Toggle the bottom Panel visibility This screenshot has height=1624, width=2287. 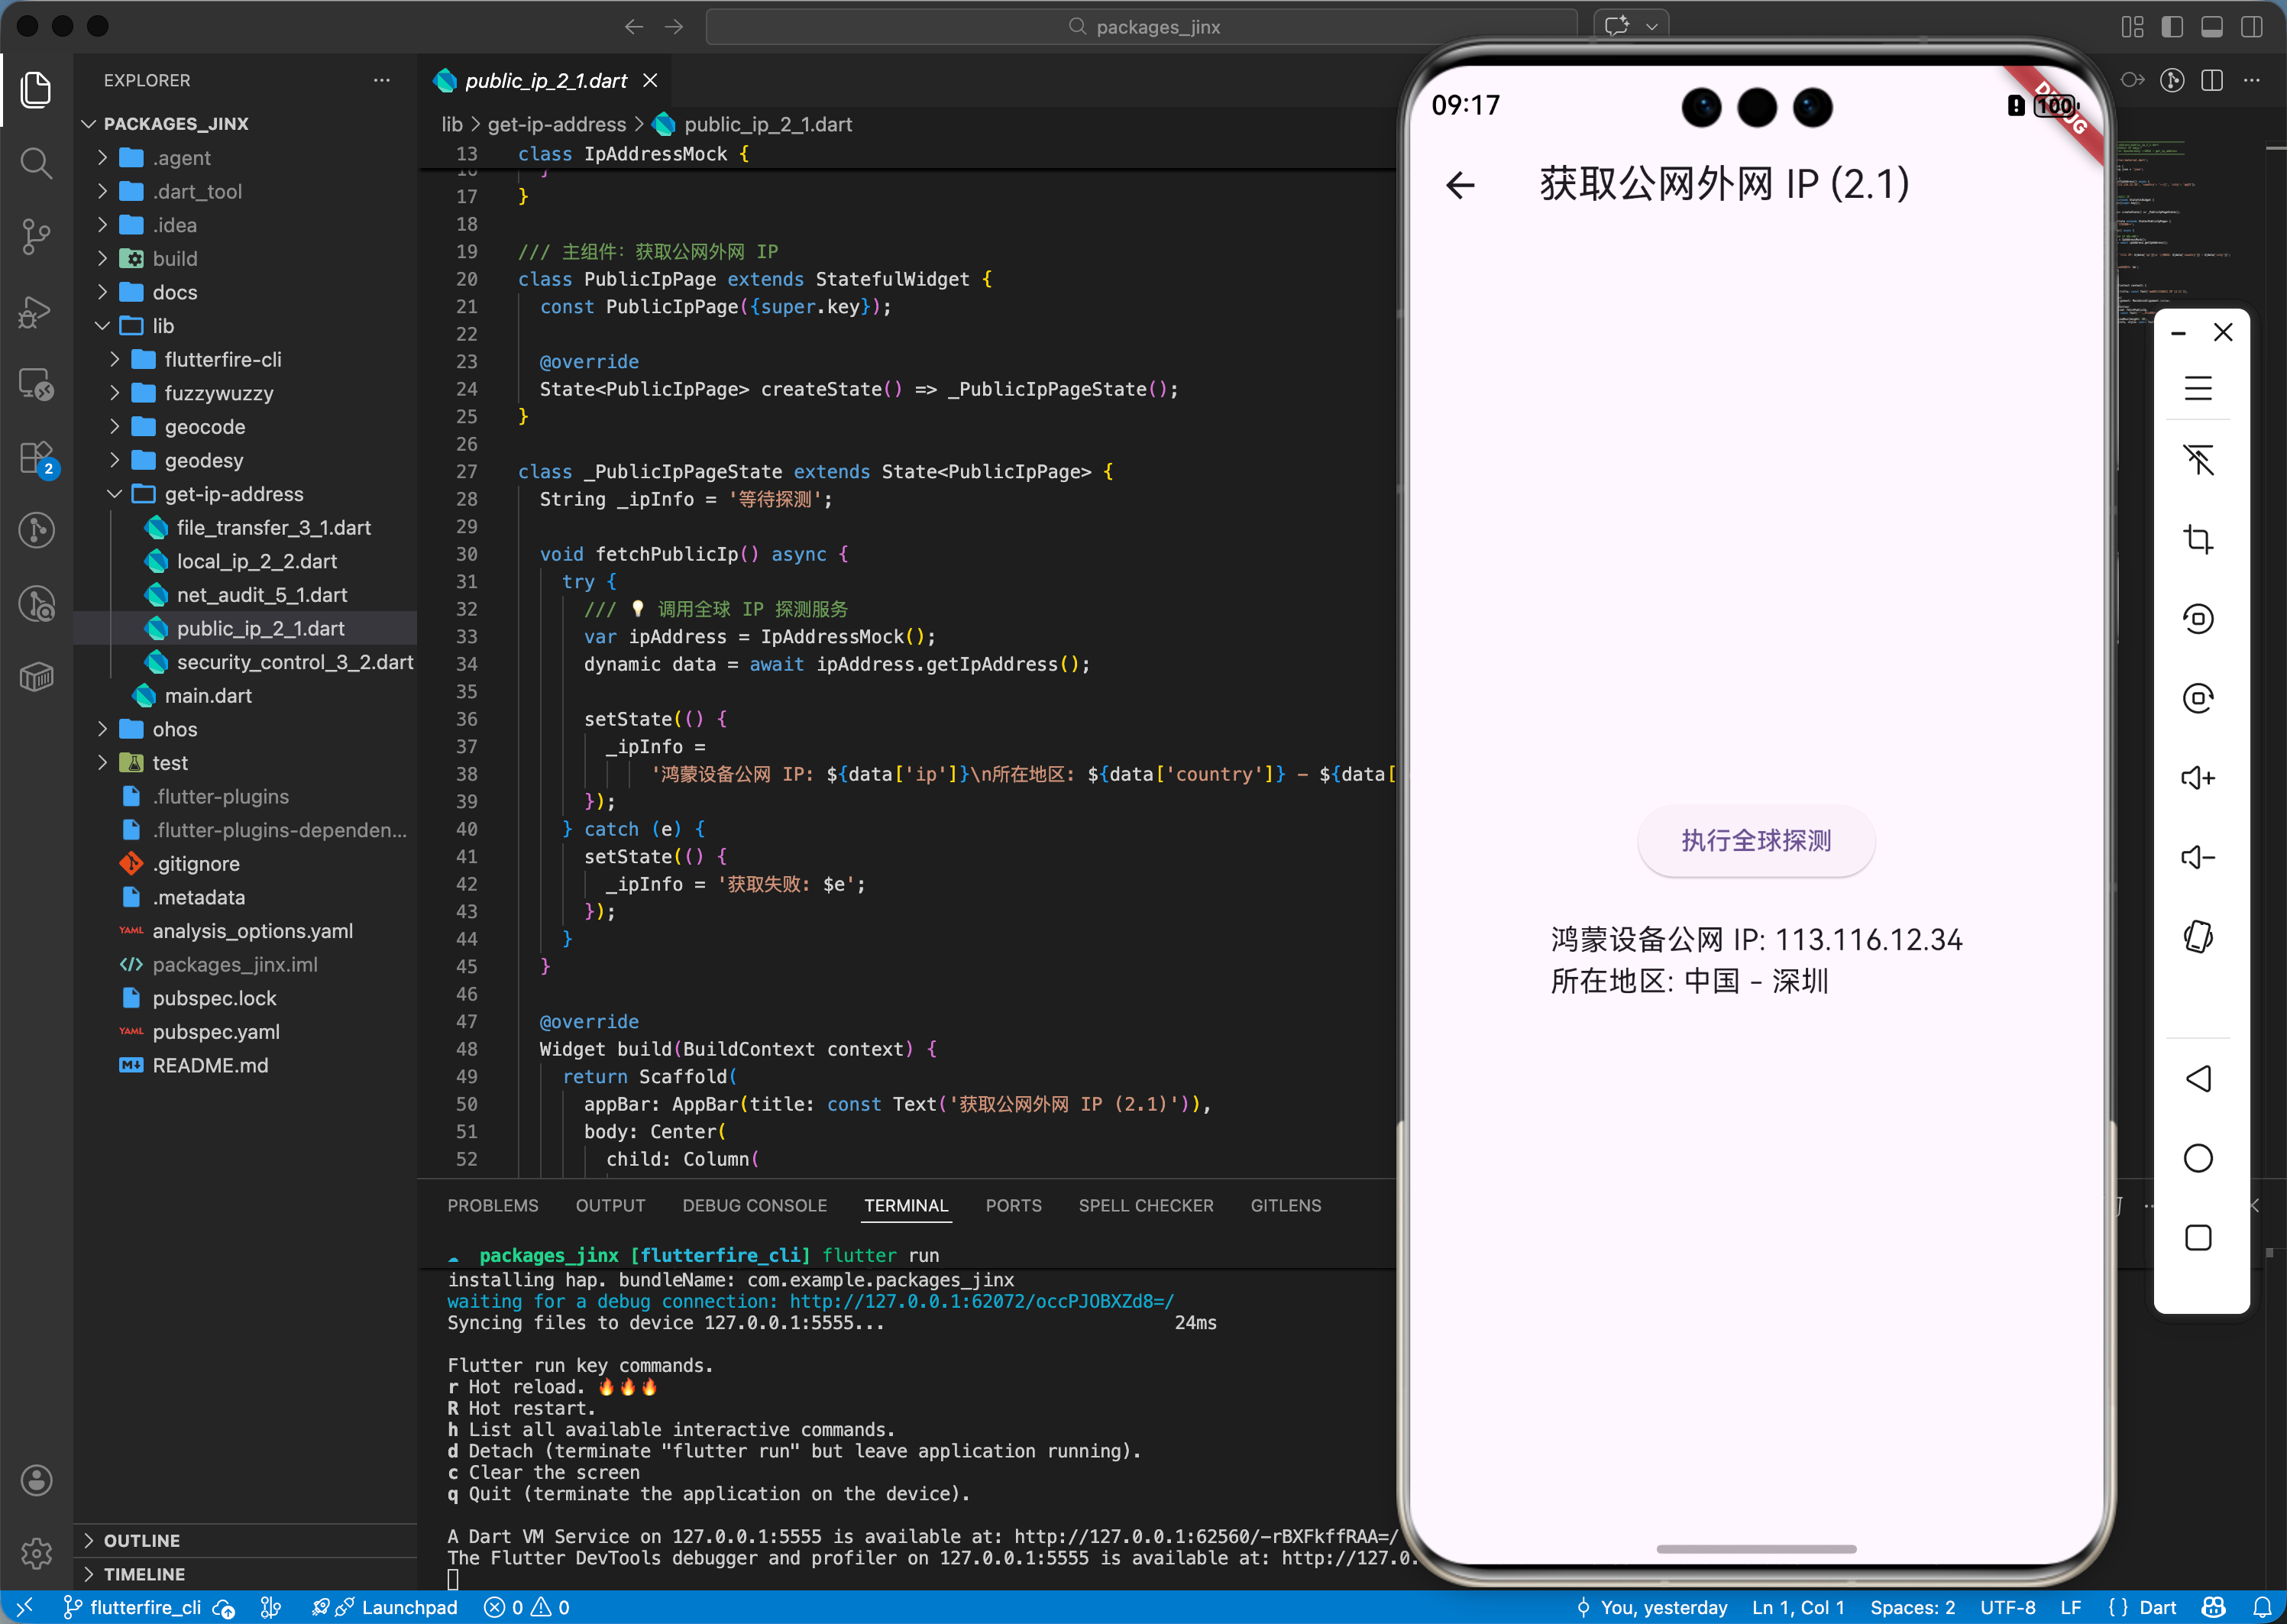point(2211,27)
